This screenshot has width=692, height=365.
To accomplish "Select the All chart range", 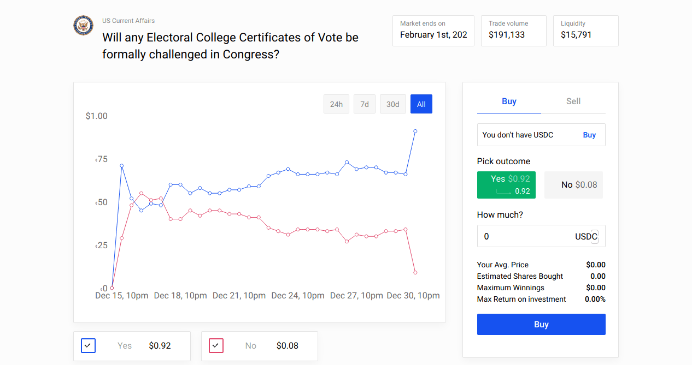I will point(421,104).
